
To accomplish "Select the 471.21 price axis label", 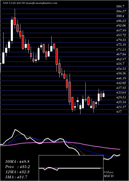I will (x=121, y=50).
